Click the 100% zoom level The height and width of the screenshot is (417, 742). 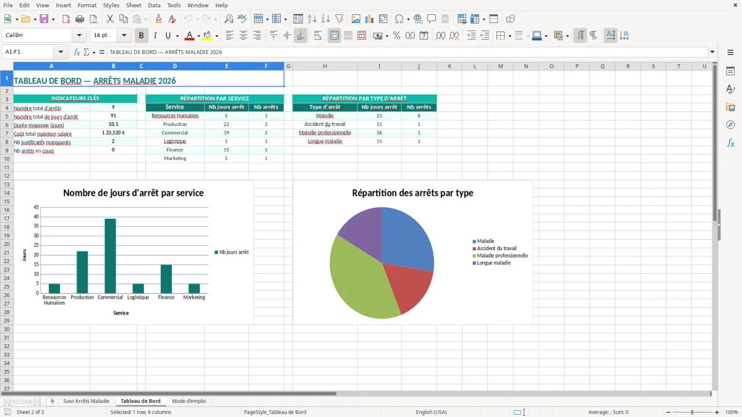(731, 412)
